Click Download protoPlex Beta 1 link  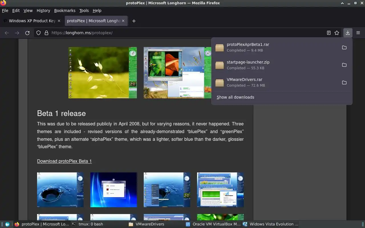pyautogui.click(x=64, y=161)
